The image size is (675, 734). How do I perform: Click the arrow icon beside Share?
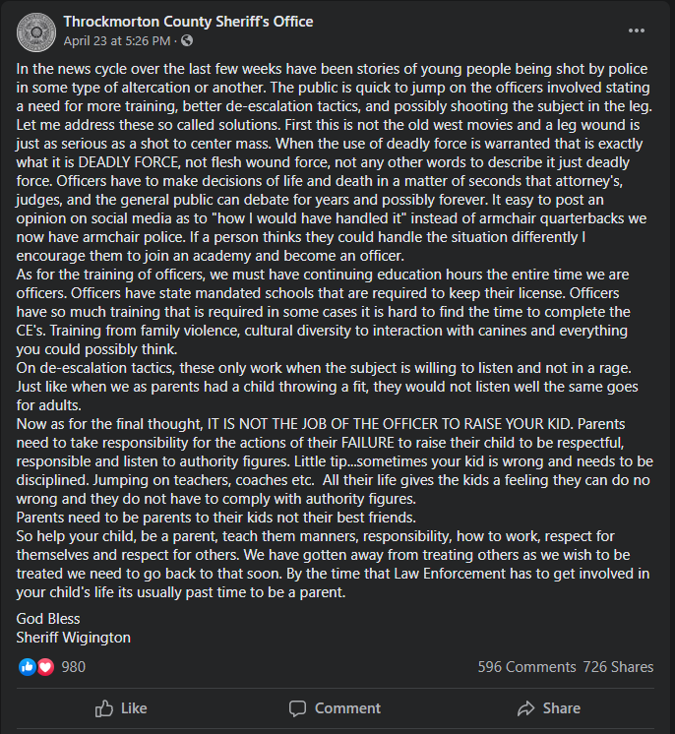(x=526, y=708)
